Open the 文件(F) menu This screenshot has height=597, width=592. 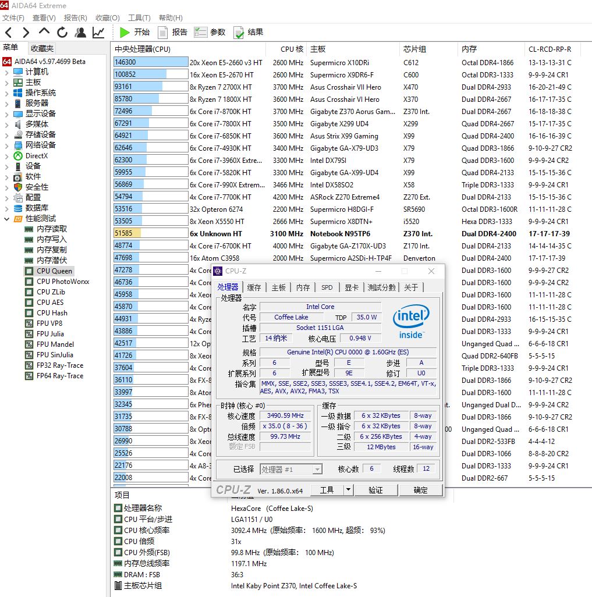(13, 18)
